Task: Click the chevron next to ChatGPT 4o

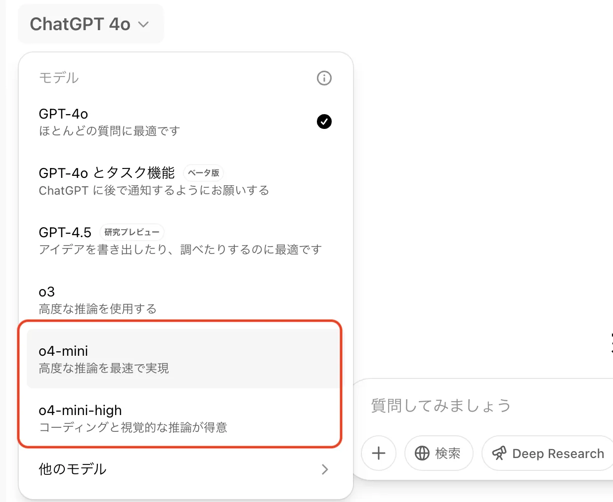Action: (x=143, y=24)
